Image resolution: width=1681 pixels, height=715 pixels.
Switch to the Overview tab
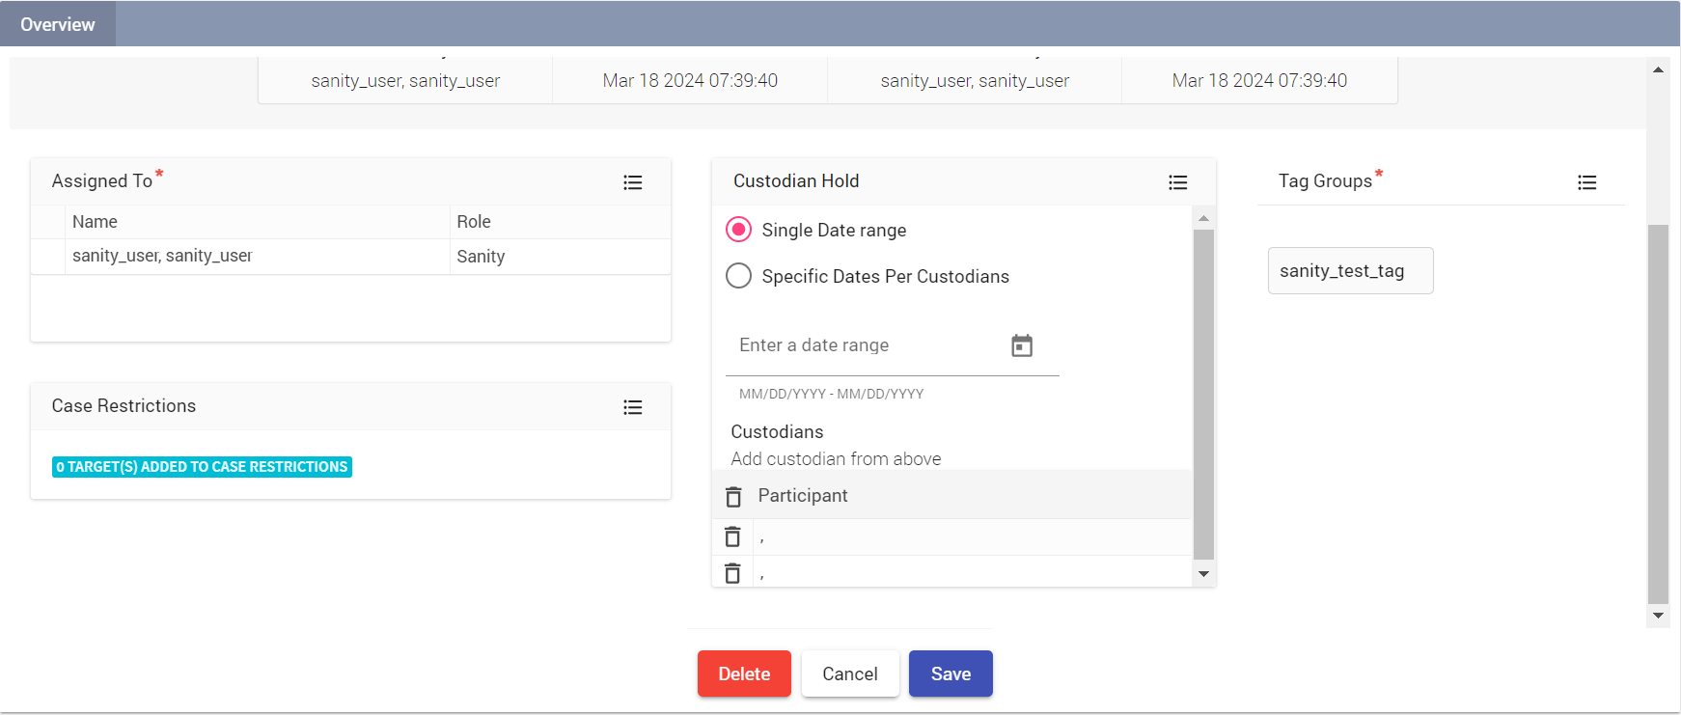point(58,24)
